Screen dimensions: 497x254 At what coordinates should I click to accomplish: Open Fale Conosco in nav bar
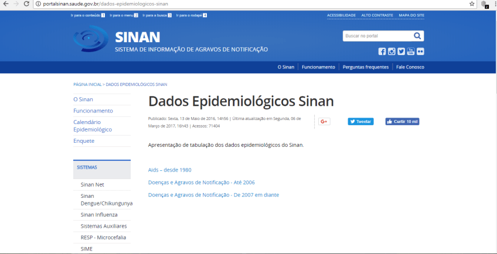pos(410,67)
